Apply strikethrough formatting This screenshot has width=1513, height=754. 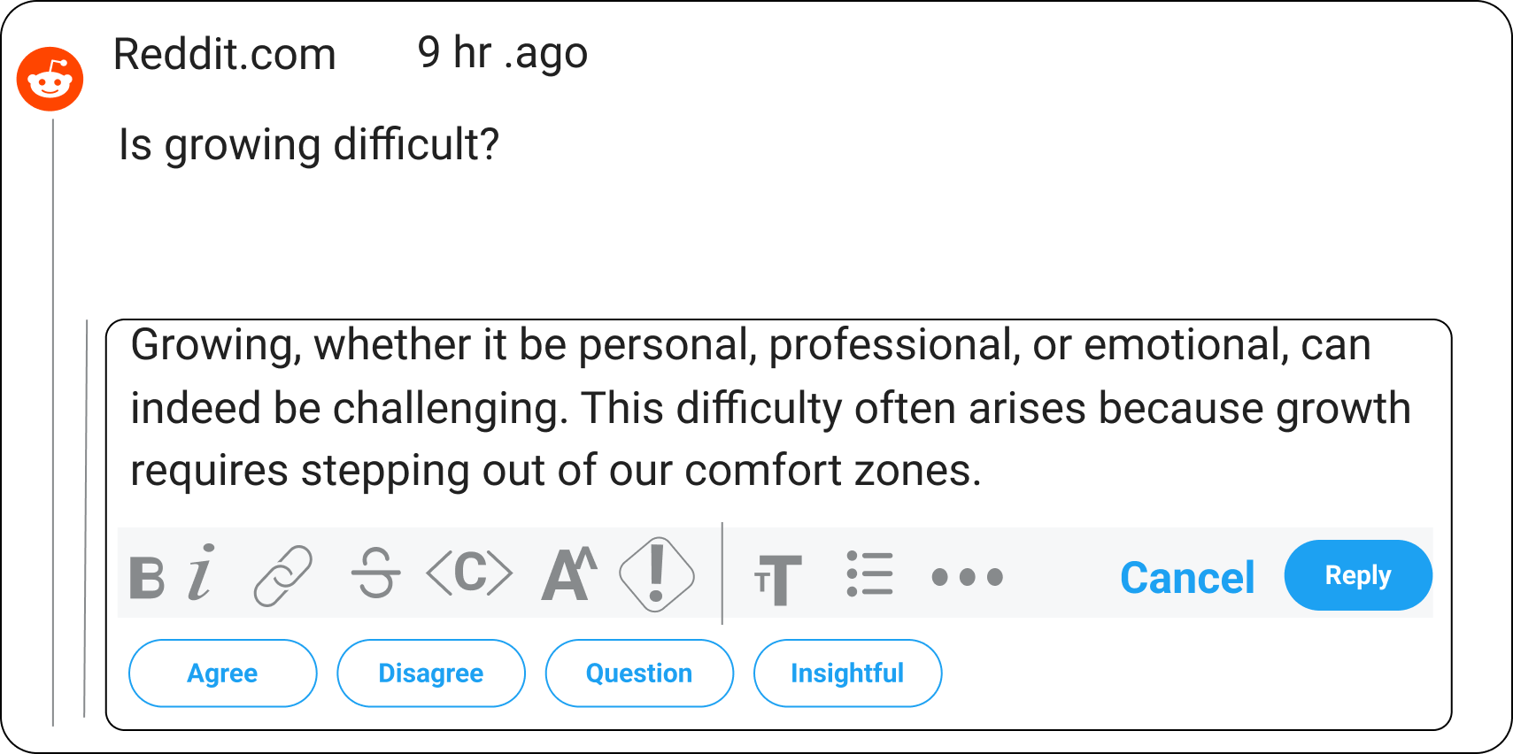coord(375,573)
